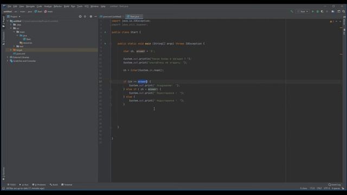This screenshot has height=195, width=347.
Task: Click the run gutter icon beside class Start
Action: point(105,32)
